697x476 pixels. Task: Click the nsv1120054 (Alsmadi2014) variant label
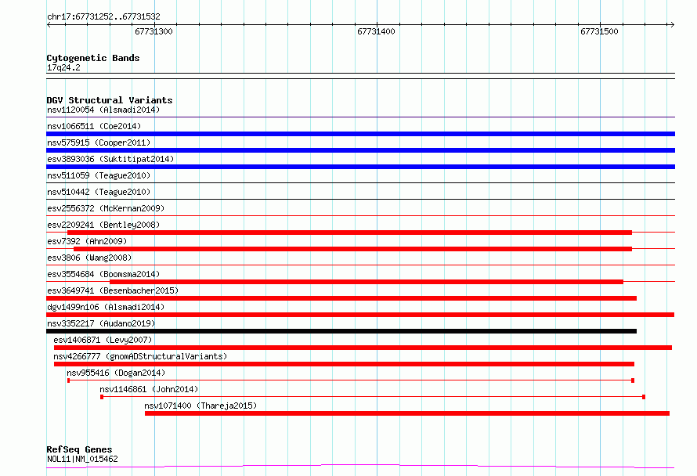point(103,110)
